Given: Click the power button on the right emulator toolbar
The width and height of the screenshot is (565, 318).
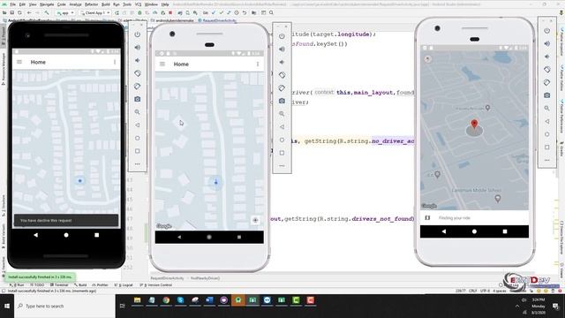Looking at the screenshot, I should point(547,31).
